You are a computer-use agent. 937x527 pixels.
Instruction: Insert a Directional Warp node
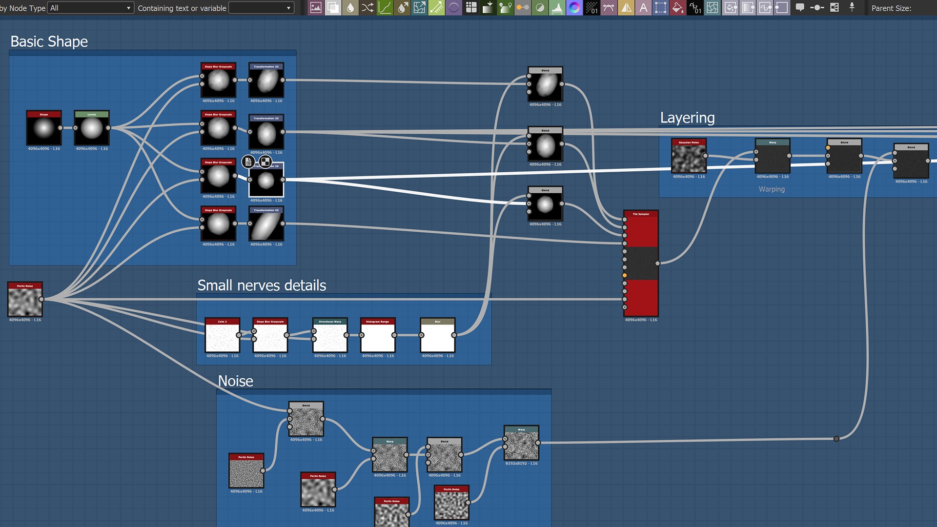click(x=419, y=8)
